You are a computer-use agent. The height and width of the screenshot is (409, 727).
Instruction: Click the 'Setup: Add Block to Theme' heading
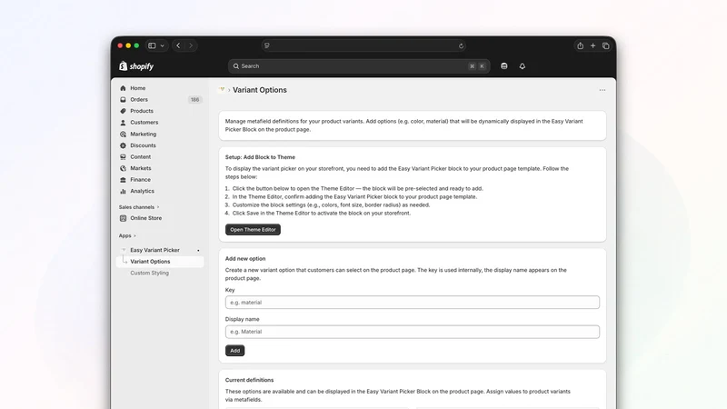click(260, 157)
